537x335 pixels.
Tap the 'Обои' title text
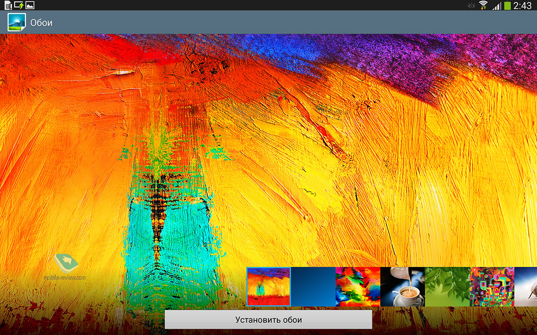pos(42,23)
